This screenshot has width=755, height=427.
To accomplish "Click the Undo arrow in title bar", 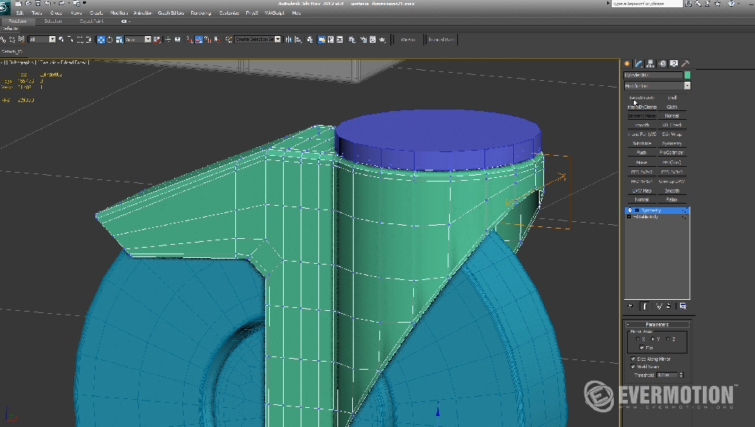I will click(x=48, y=4).
